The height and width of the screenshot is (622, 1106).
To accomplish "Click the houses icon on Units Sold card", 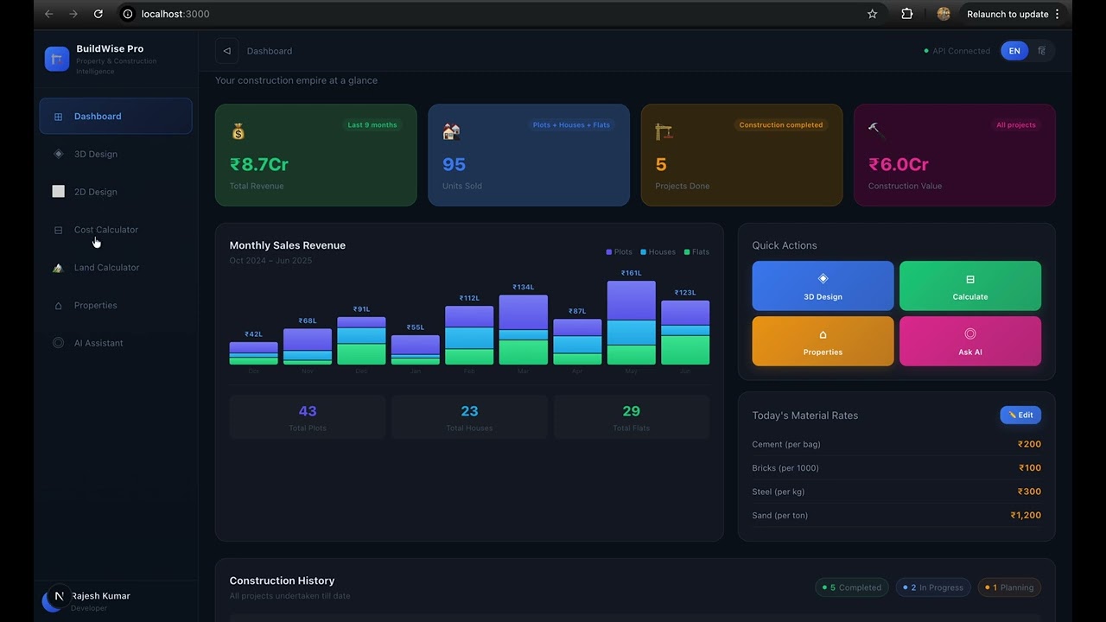I will pos(451,131).
